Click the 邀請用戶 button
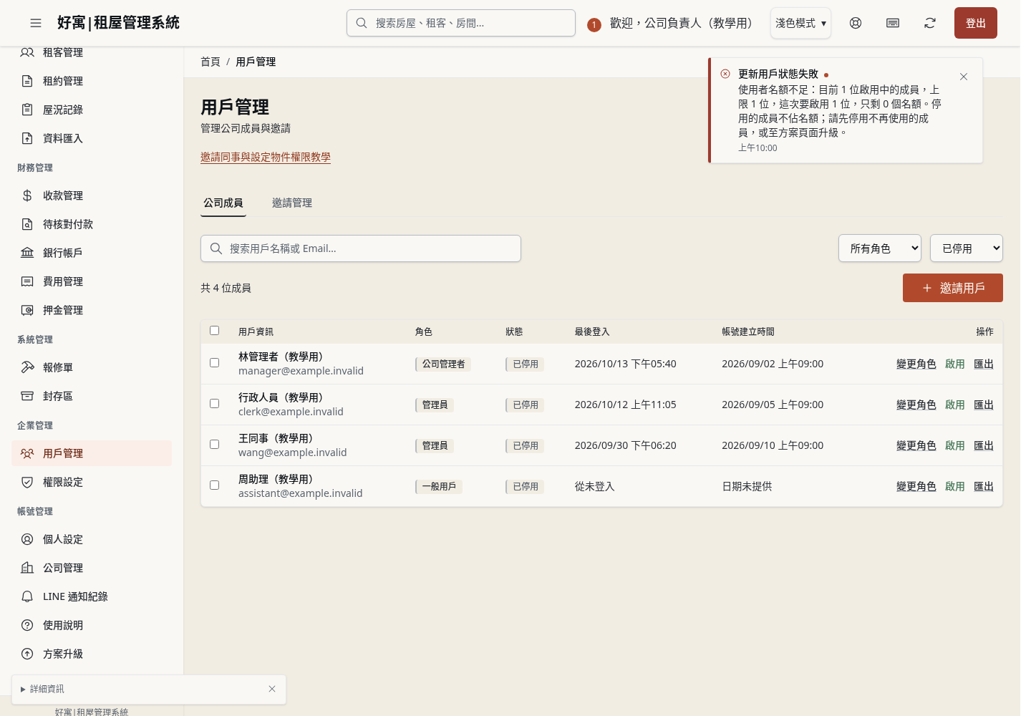 (953, 288)
